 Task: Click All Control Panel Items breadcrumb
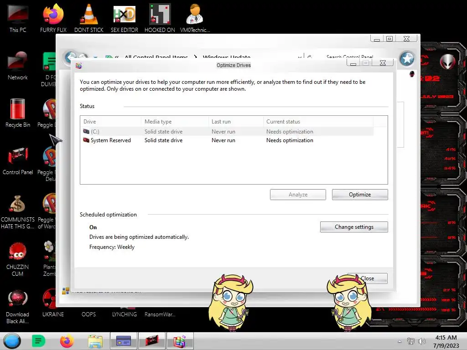(156, 57)
